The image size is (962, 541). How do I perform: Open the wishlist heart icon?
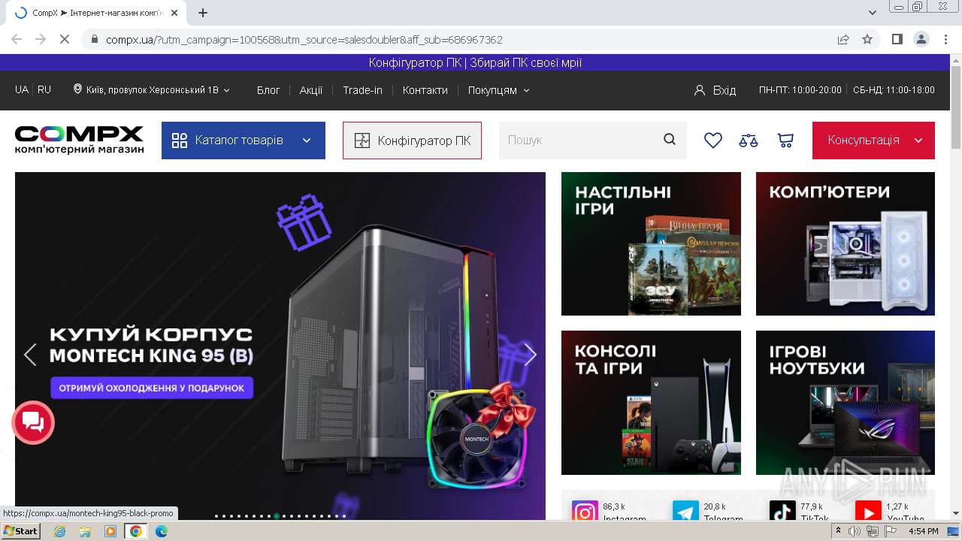[x=713, y=141]
